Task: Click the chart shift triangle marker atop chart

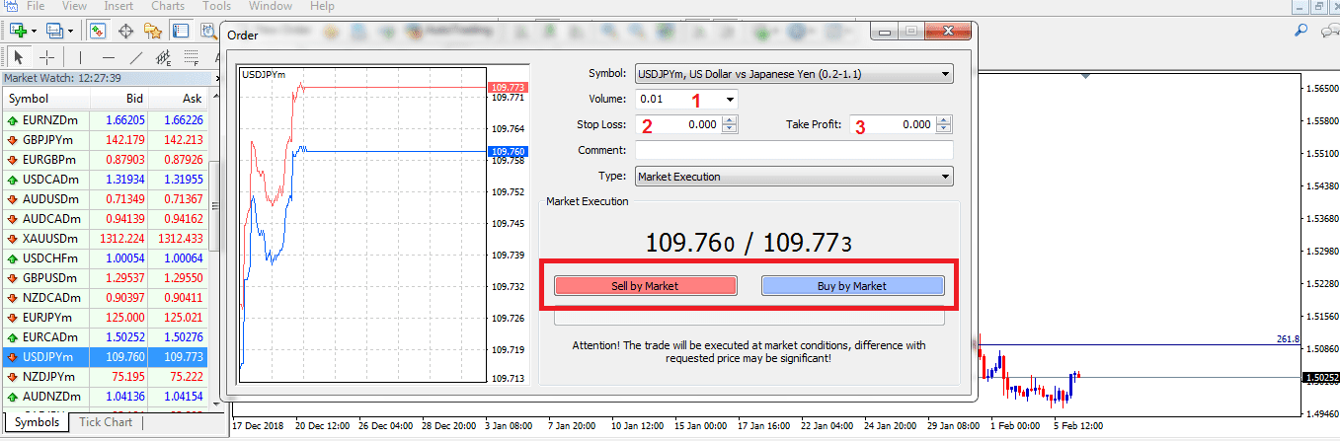Action: (x=1085, y=75)
